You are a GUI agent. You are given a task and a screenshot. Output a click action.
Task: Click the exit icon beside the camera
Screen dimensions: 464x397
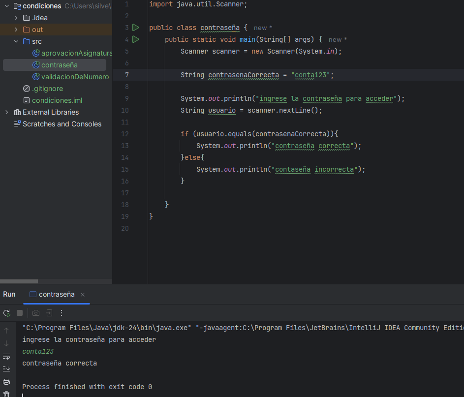pos(49,313)
